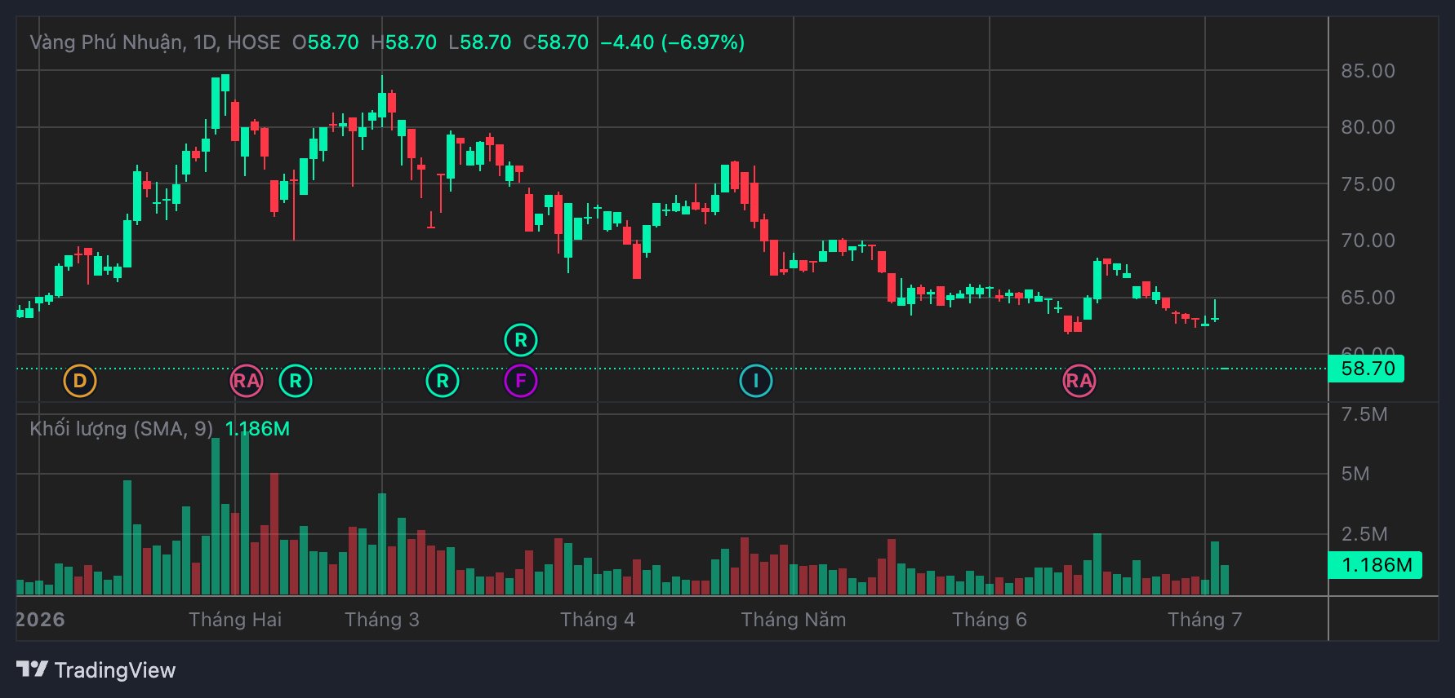The image size is (1455, 698).
Task: Click the R marker above purple F
Action: (521, 340)
